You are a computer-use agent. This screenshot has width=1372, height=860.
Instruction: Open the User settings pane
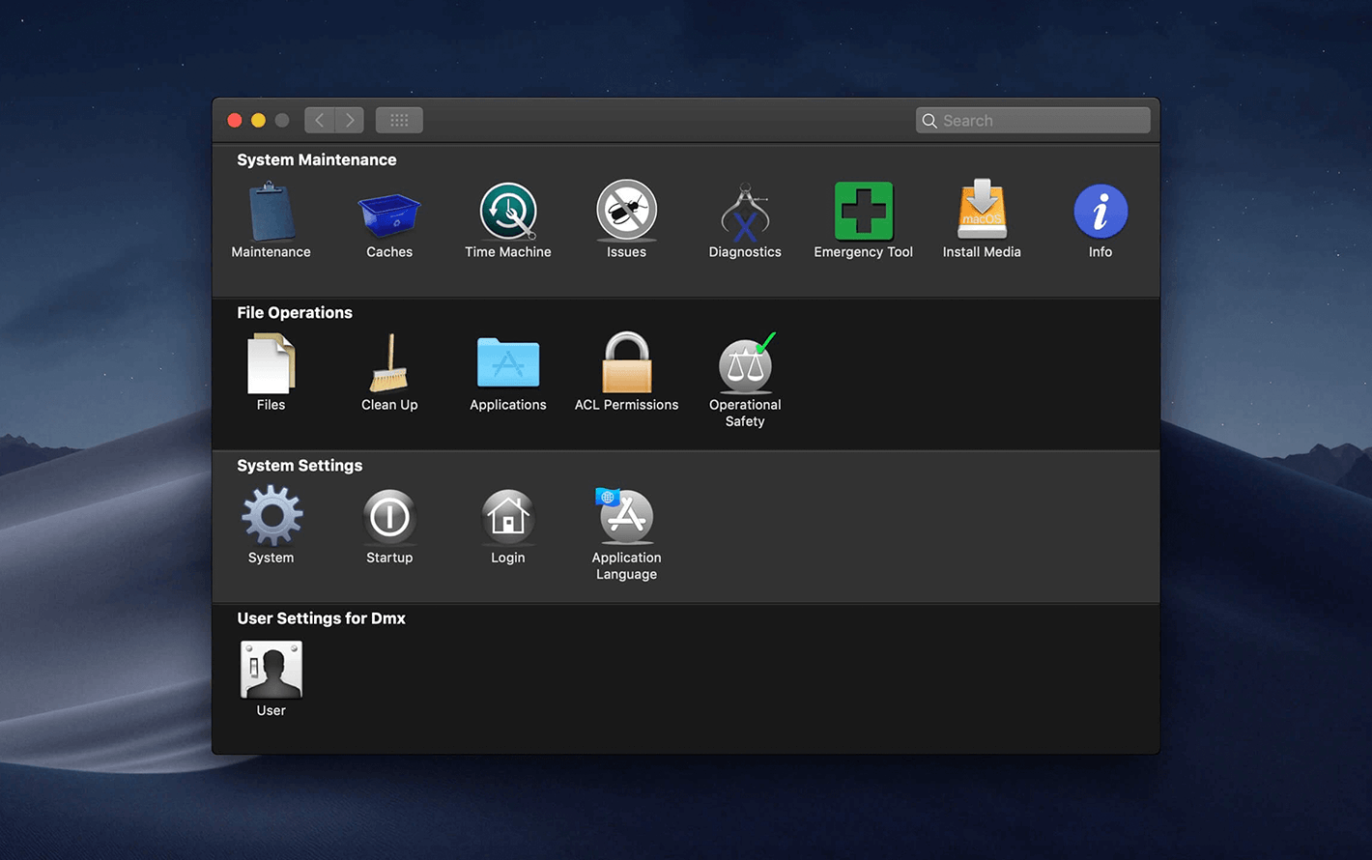coord(271,670)
